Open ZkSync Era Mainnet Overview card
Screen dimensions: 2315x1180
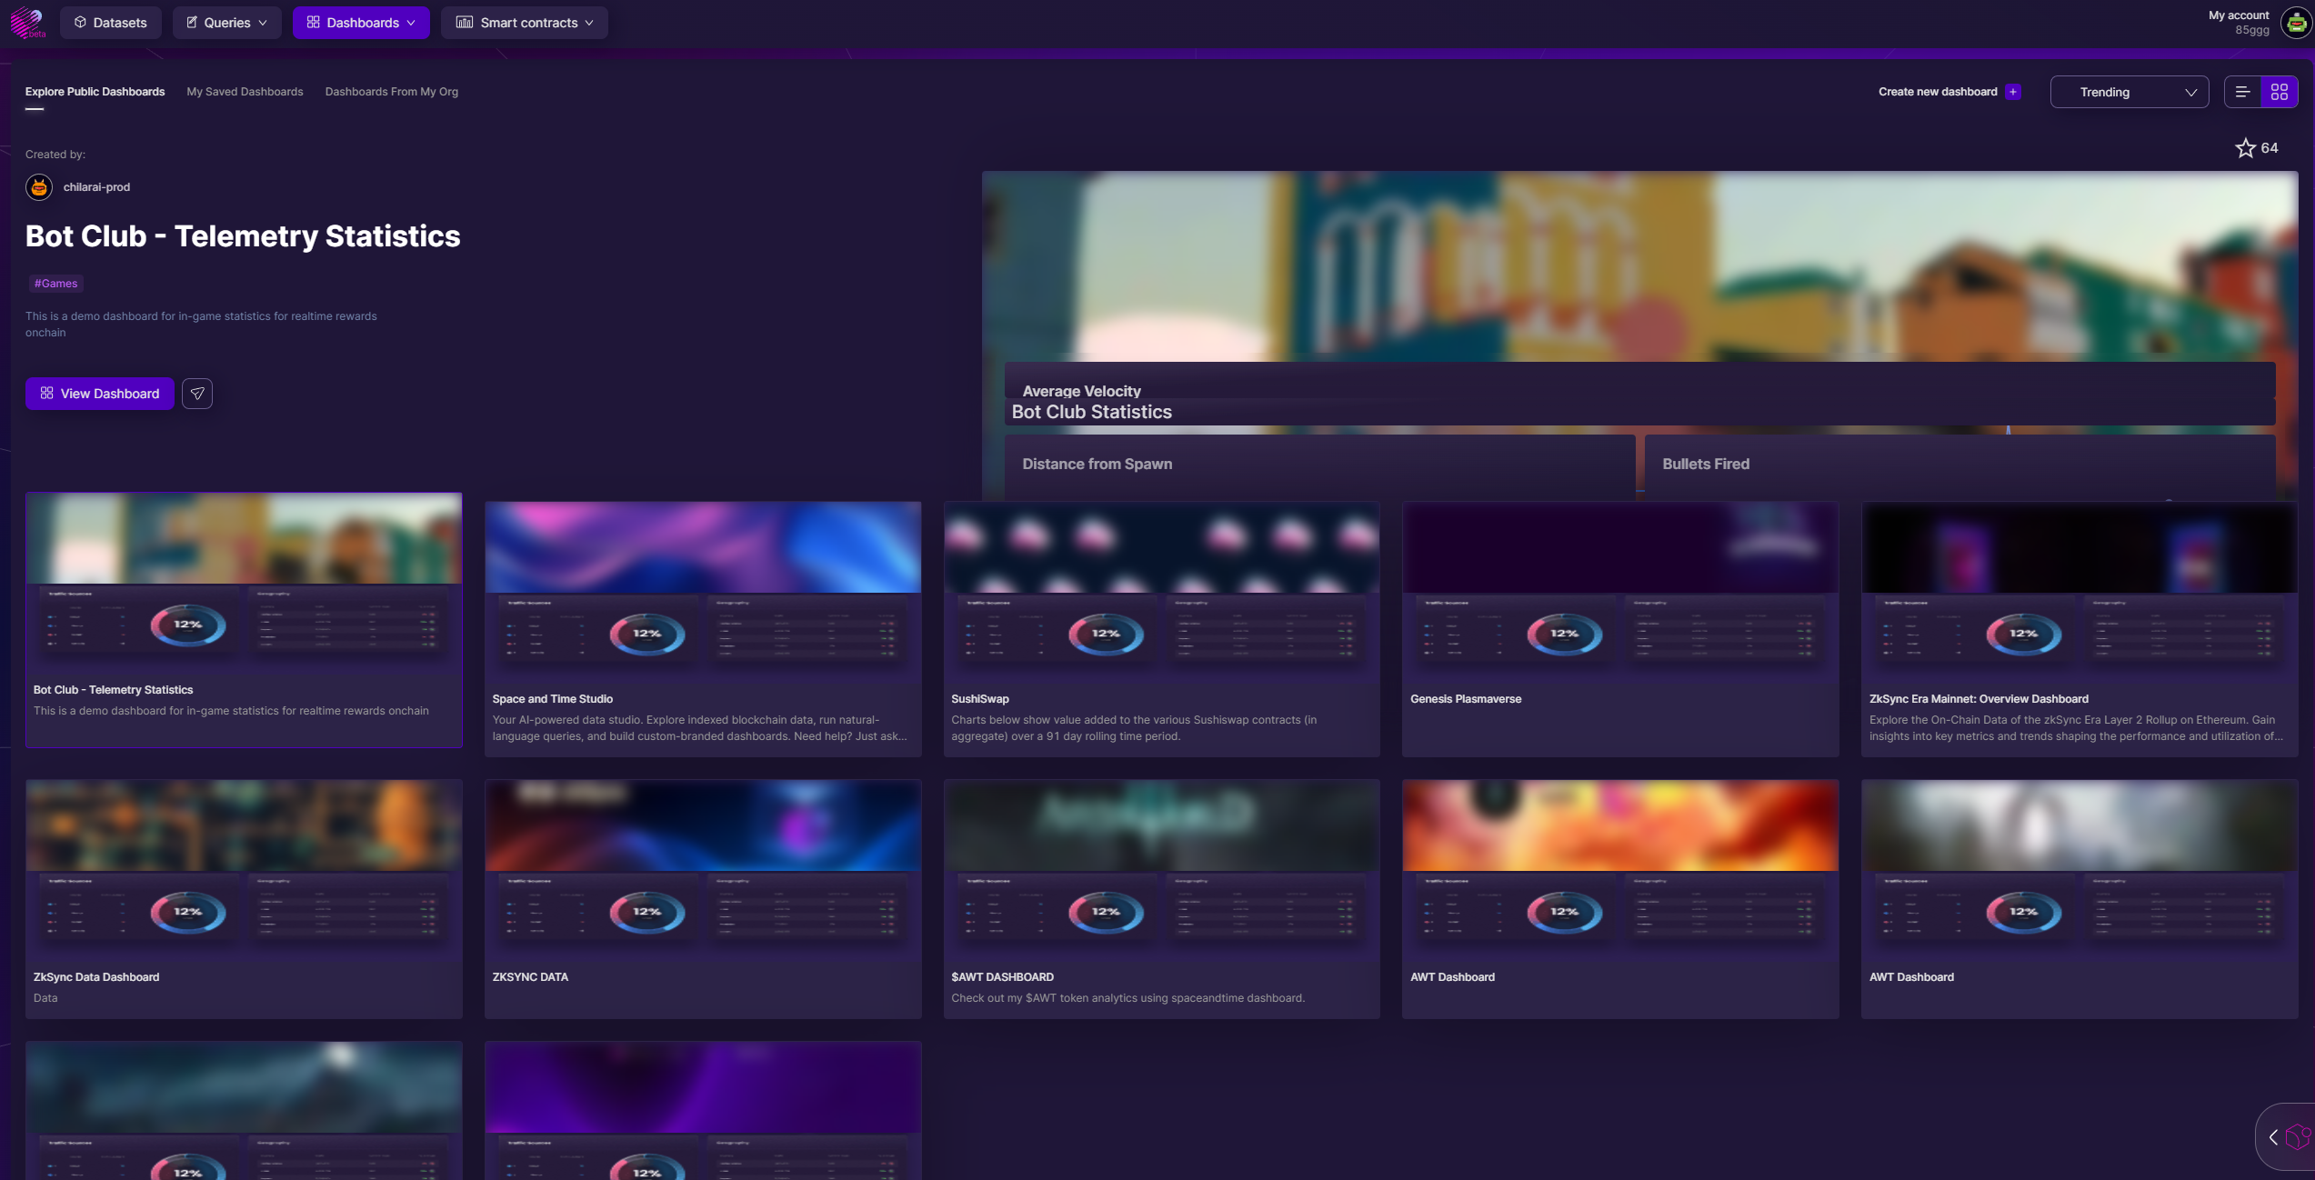click(x=2079, y=629)
